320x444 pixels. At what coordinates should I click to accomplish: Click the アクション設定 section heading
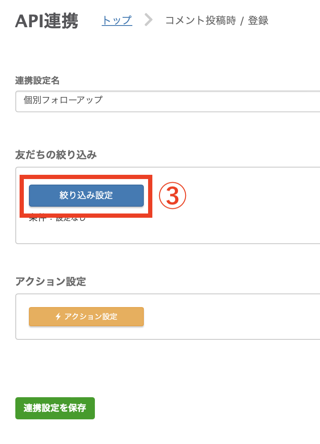click(51, 282)
